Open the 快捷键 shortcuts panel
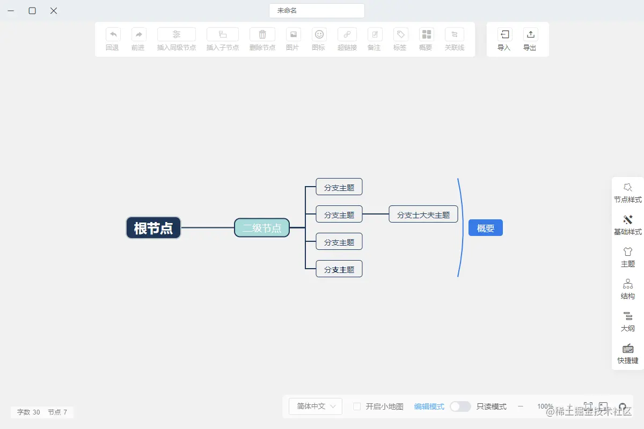Image resolution: width=644 pixels, height=429 pixels. pos(628,354)
